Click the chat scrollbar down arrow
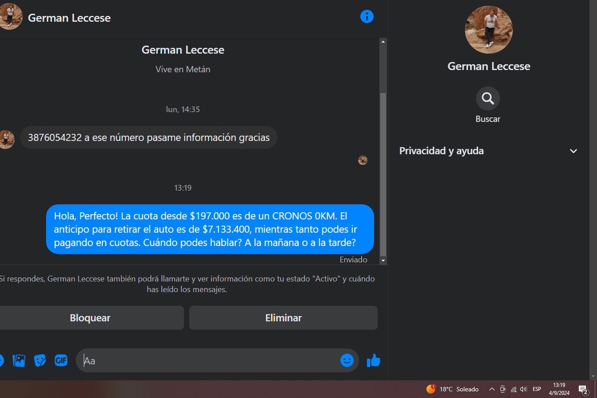 click(x=383, y=261)
